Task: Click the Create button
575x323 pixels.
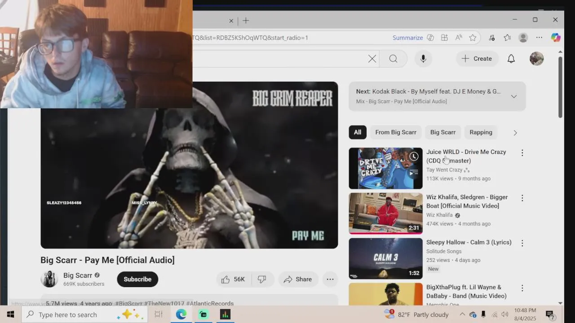Action: coord(477,59)
